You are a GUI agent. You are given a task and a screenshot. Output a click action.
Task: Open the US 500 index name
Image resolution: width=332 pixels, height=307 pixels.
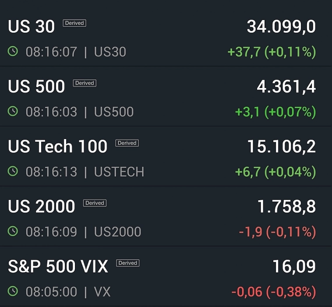click(36, 87)
